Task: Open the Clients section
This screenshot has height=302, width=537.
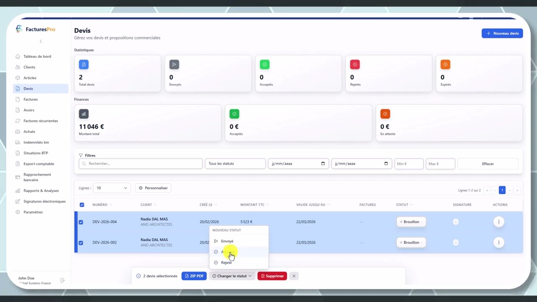Action: point(29,67)
